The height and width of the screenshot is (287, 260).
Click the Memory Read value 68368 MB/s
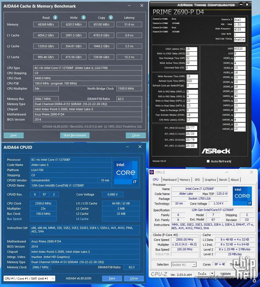(46, 24)
